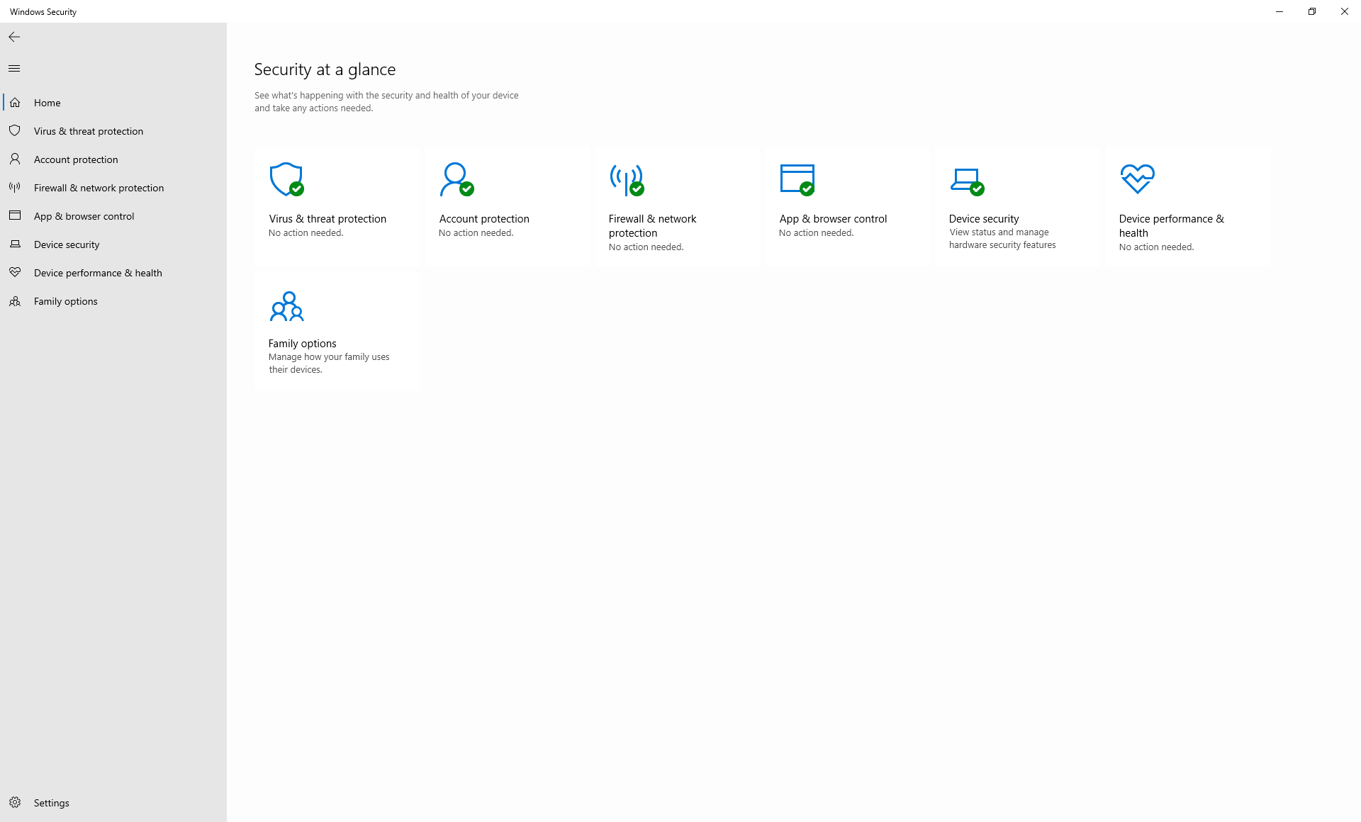Open Firewall & network protection sidebar item

(99, 188)
